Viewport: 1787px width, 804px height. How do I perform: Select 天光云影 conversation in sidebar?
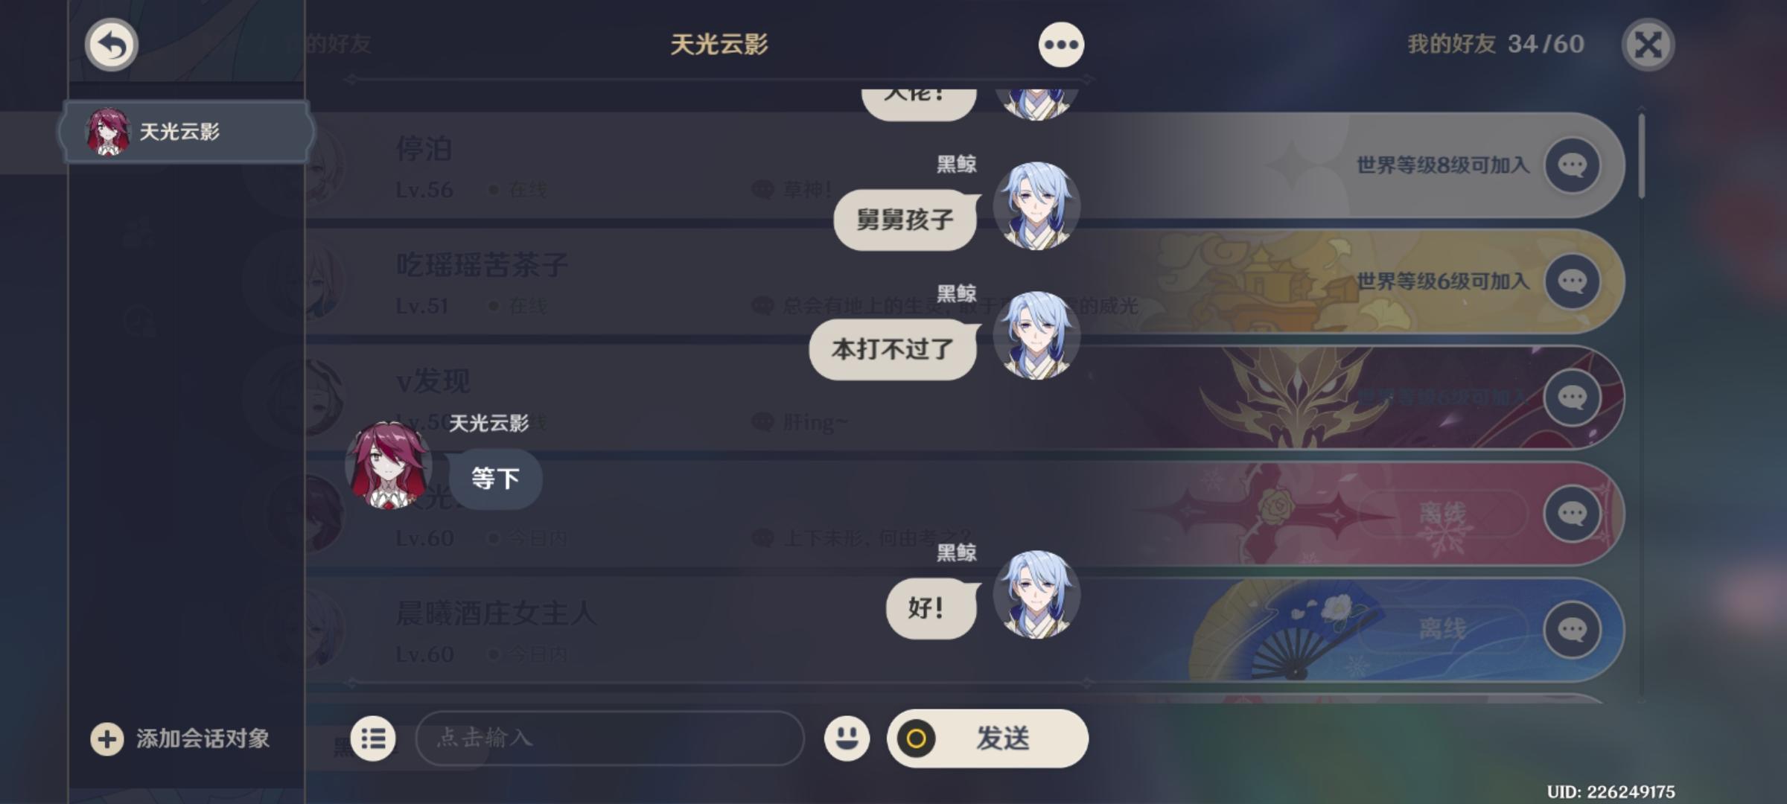pos(186,132)
